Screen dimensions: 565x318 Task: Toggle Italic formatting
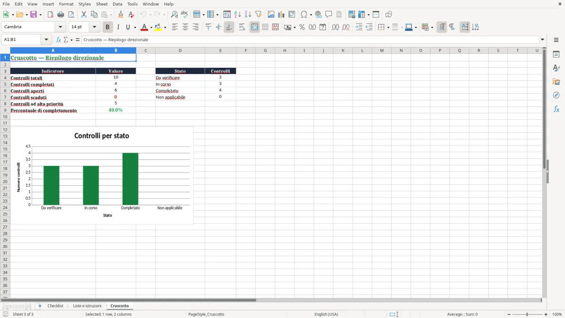click(118, 27)
